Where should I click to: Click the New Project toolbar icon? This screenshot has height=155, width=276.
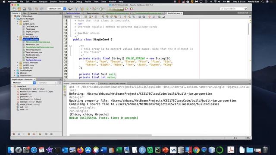19,9
